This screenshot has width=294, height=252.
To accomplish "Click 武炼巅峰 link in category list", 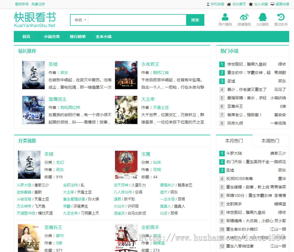I will point(24,192).
